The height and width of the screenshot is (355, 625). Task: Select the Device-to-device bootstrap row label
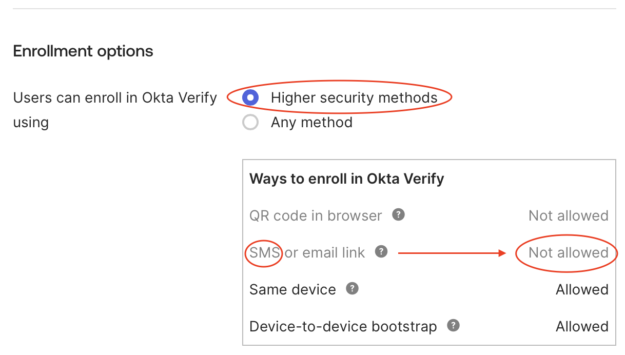(343, 327)
